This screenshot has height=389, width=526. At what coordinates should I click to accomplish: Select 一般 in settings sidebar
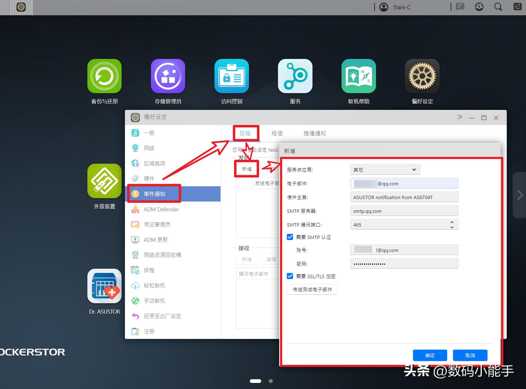pos(173,133)
